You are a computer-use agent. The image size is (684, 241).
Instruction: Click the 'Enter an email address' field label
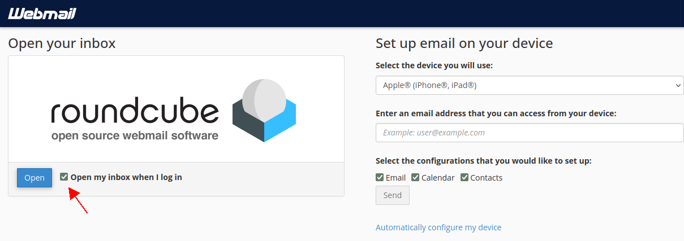tap(496, 113)
